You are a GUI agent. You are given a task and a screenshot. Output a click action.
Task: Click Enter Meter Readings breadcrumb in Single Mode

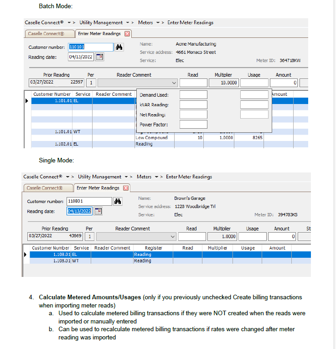pyautogui.click(x=189, y=177)
